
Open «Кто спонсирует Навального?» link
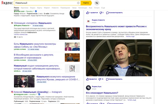pyautogui.click(x=102, y=93)
